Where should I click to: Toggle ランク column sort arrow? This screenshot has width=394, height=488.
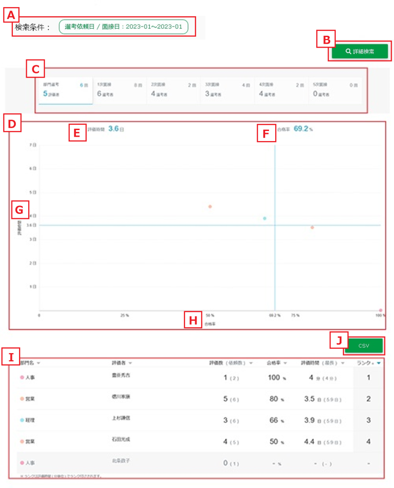378,363
